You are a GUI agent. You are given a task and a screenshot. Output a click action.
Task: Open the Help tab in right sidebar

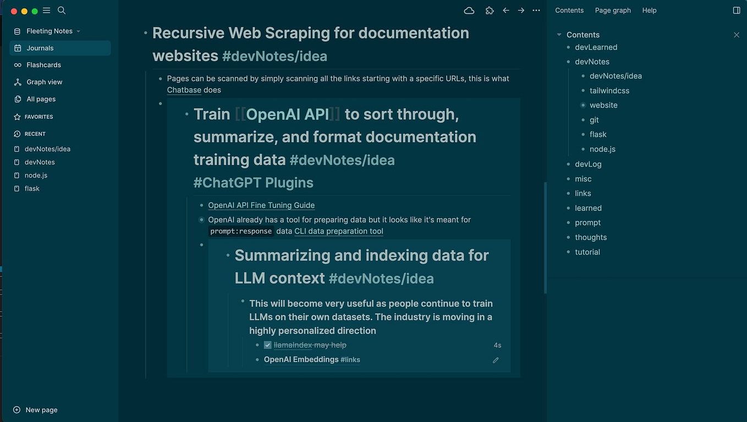click(x=649, y=10)
